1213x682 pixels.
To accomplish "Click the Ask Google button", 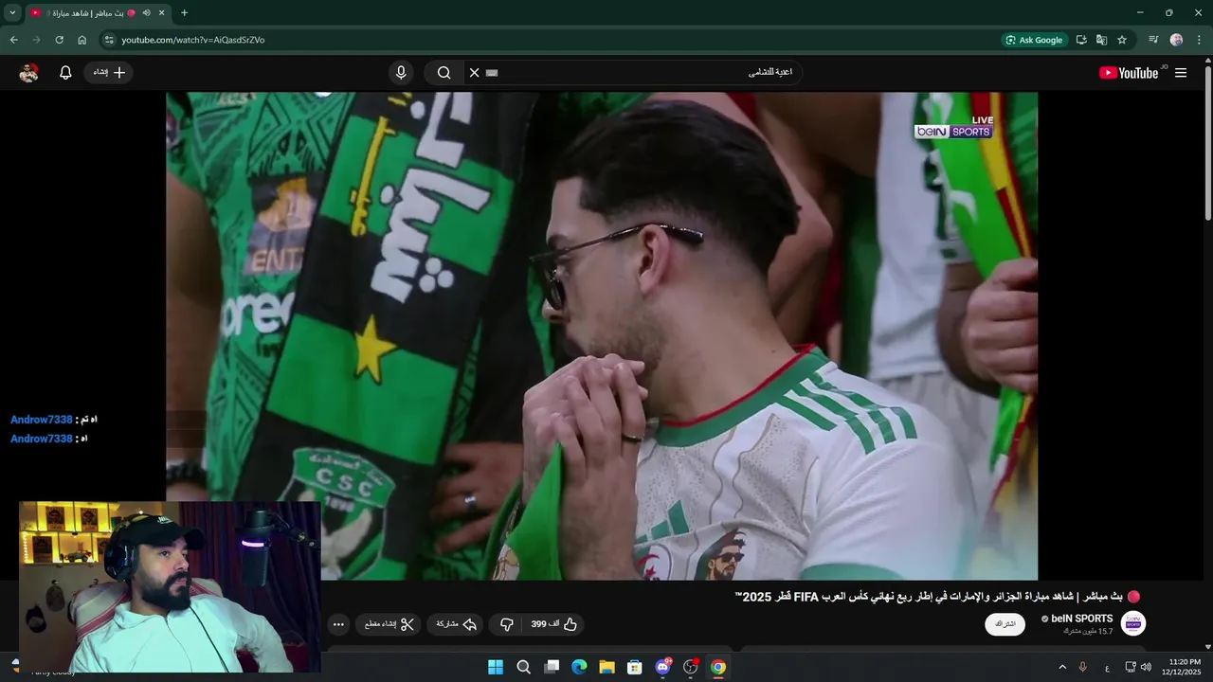I will click(1034, 40).
